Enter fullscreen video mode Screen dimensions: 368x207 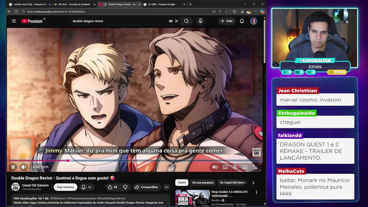(255, 167)
